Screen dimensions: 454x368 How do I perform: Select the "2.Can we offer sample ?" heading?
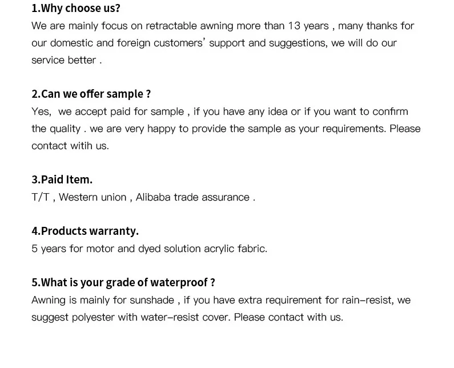(91, 94)
